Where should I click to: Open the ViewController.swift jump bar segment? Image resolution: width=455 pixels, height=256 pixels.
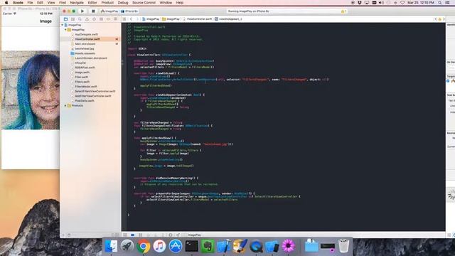pos(198,19)
